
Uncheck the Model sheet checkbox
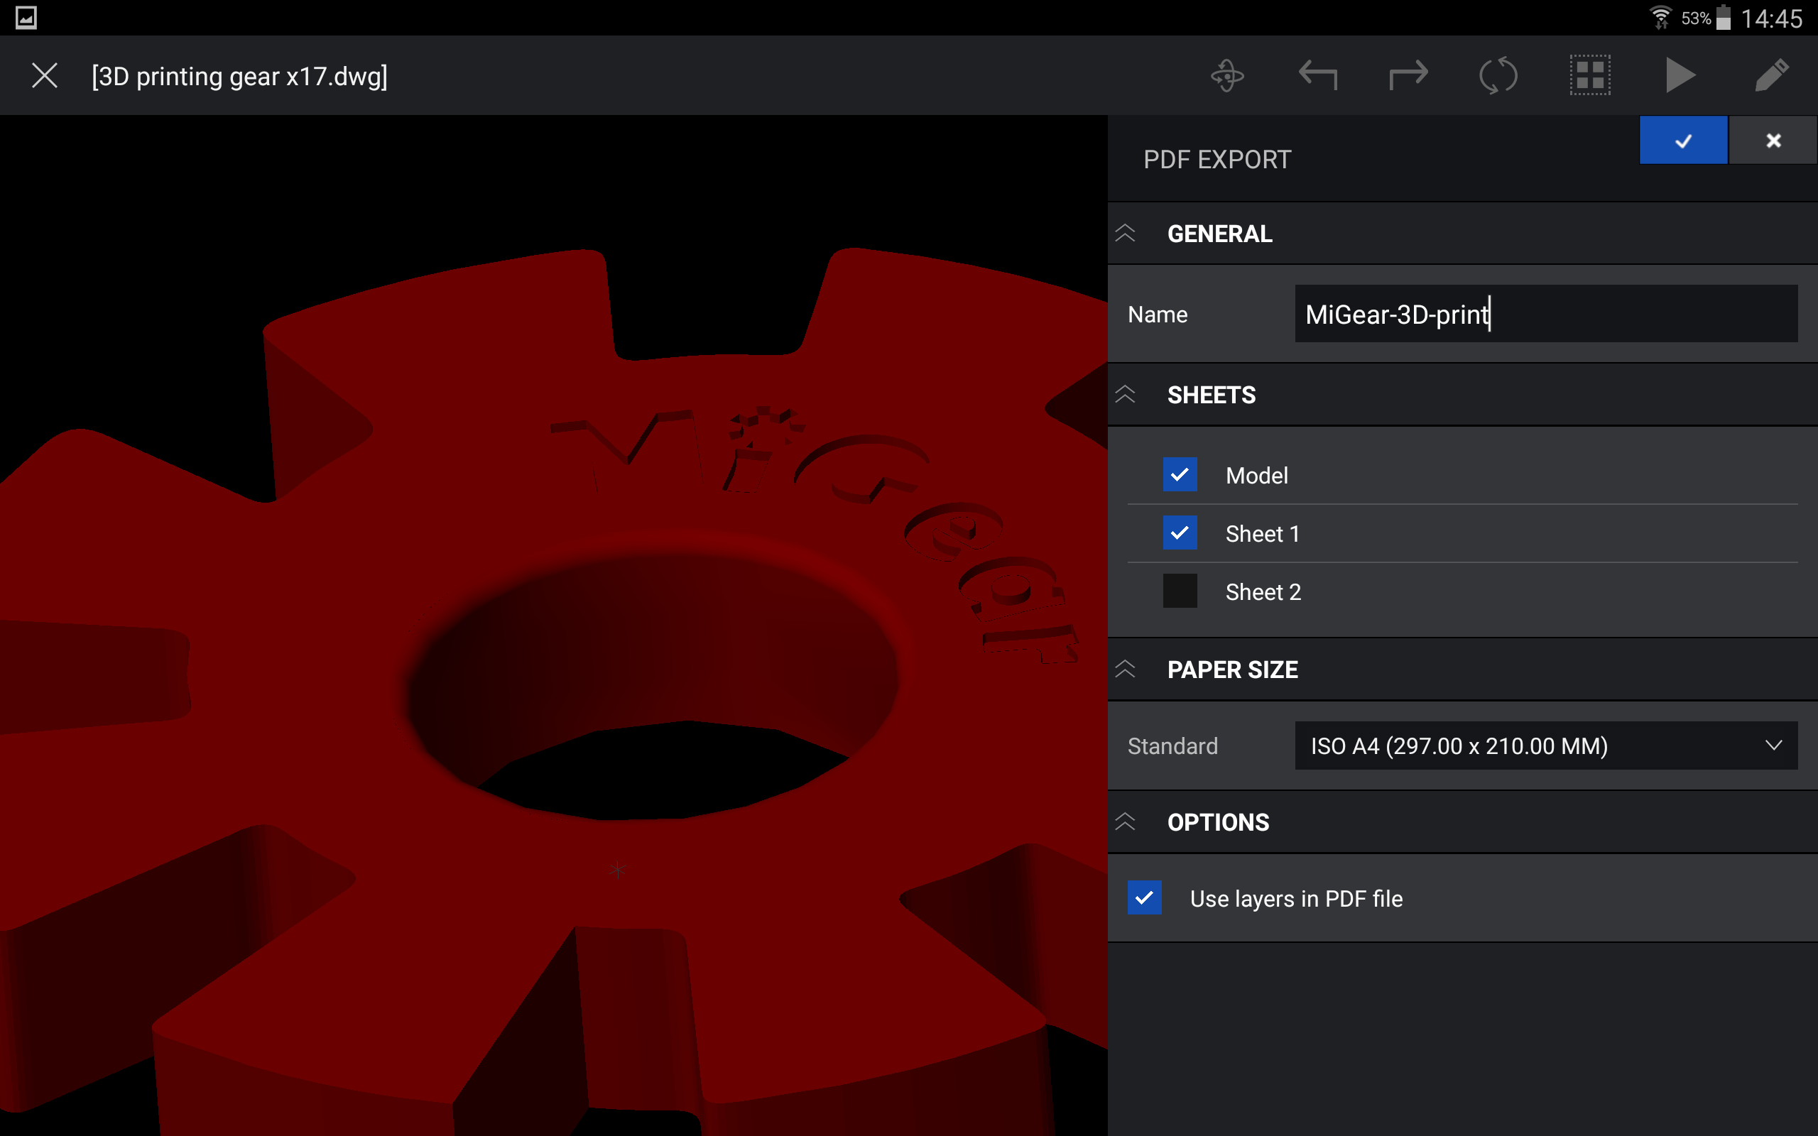point(1180,475)
